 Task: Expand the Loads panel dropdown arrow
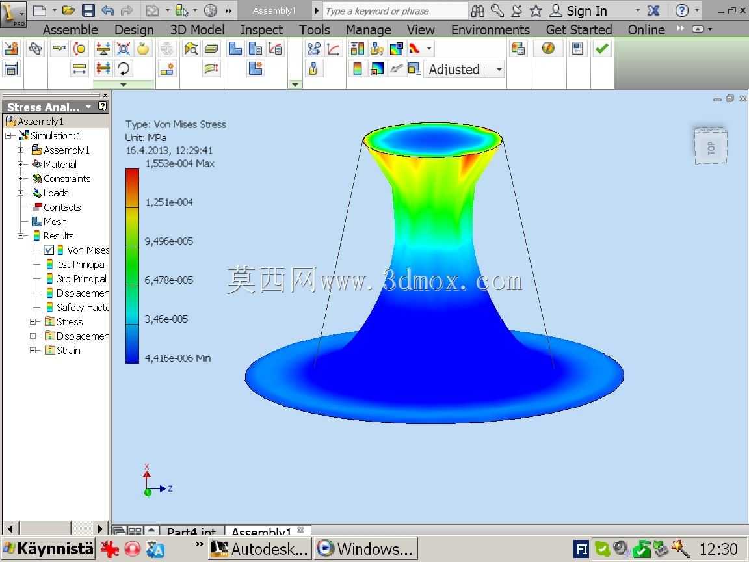(124, 85)
